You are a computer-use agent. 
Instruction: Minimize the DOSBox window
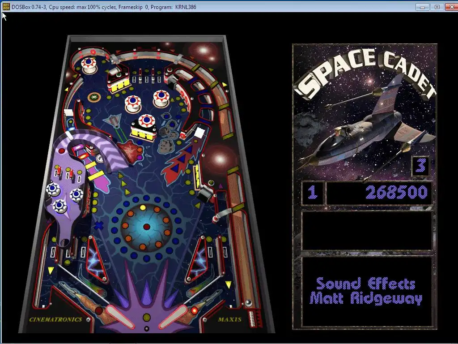pyautogui.click(x=422, y=7)
